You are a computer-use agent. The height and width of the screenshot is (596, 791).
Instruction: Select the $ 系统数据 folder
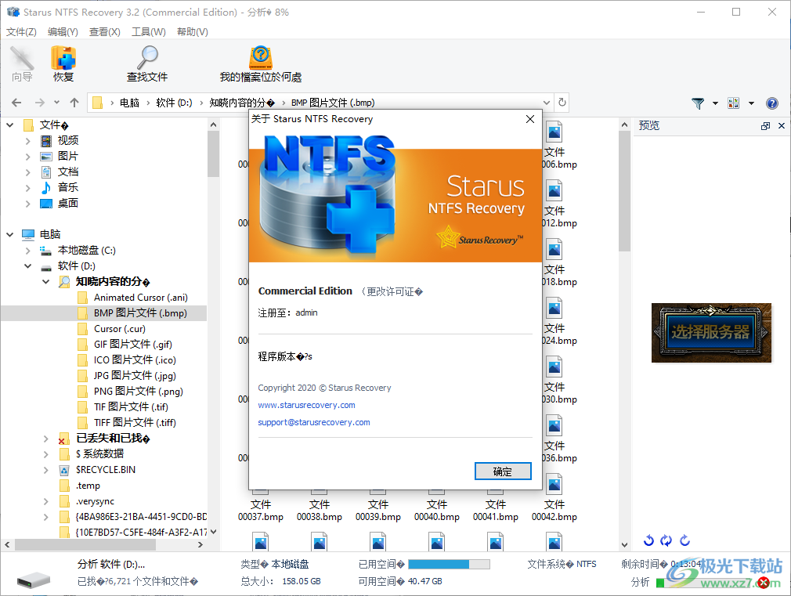click(92, 453)
